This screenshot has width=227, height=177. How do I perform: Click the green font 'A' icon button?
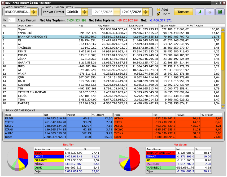200,12
